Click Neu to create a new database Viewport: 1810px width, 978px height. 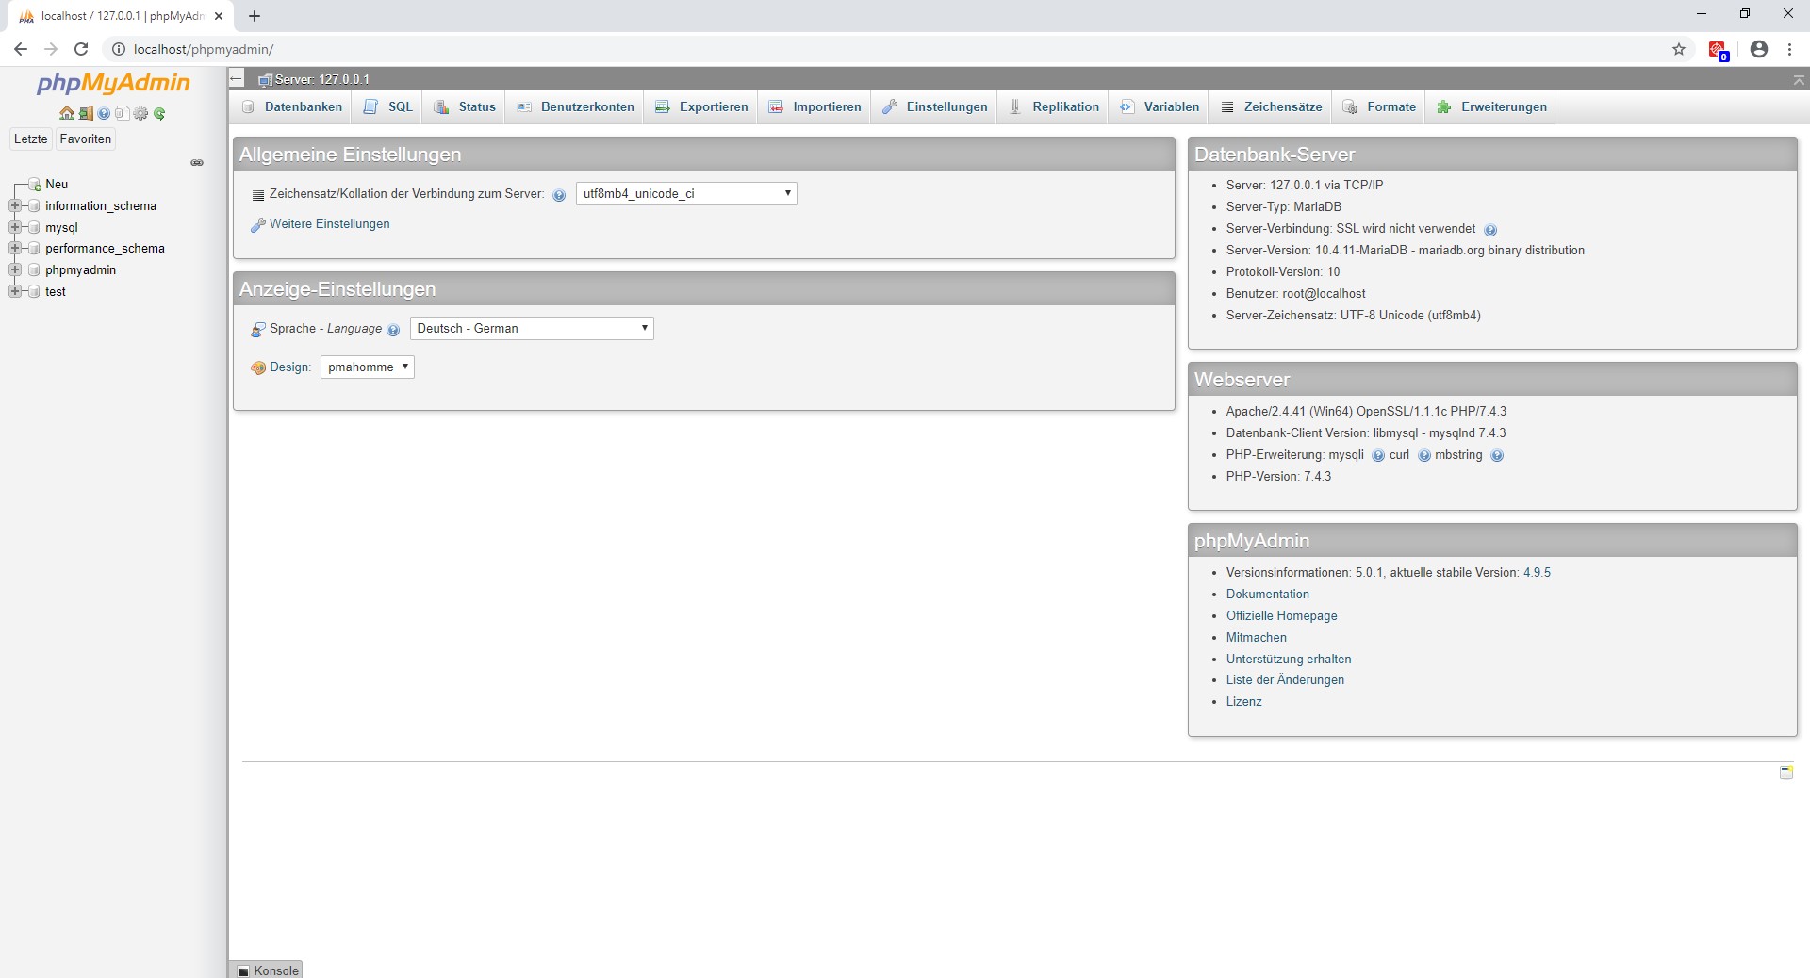[x=57, y=185]
